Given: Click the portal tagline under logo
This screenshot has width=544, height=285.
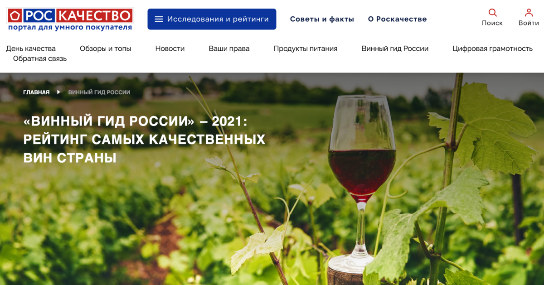Looking at the screenshot, I should click(70, 28).
